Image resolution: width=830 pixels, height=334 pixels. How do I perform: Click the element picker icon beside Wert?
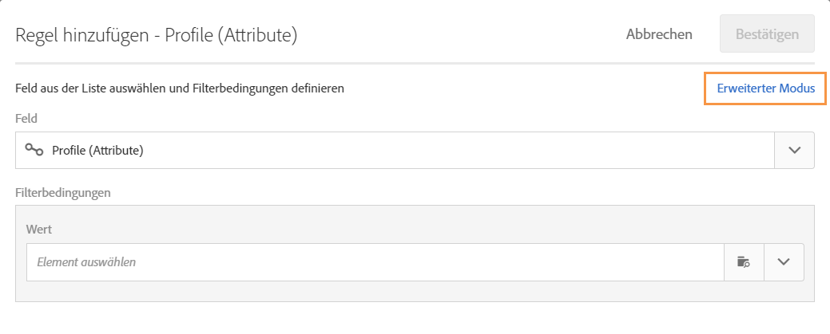(744, 262)
